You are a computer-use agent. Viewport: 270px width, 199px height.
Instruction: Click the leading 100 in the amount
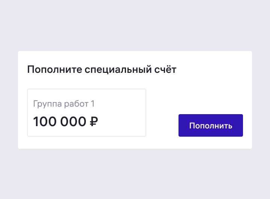pyautogui.click(x=45, y=122)
